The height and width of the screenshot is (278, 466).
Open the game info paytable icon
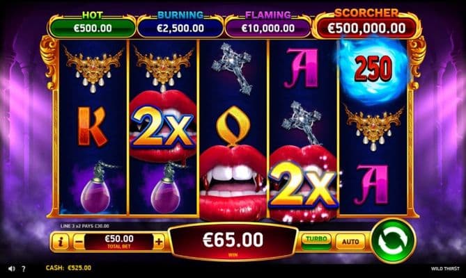pyautogui.click(x=61, y=242)
